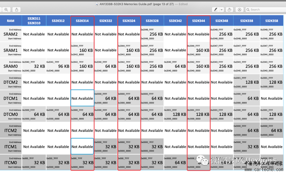Click the DTCM2 row label
Screen dimensions: 286x174
(11, 82)
